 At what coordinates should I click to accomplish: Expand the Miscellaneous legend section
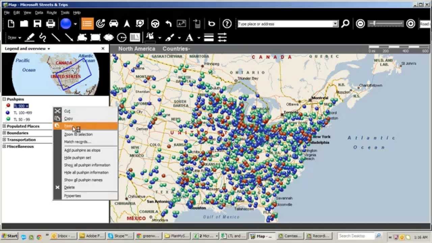(x=4, y=146)
